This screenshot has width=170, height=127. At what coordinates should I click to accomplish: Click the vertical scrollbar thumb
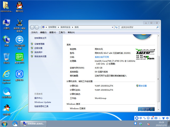pos(158,79)
